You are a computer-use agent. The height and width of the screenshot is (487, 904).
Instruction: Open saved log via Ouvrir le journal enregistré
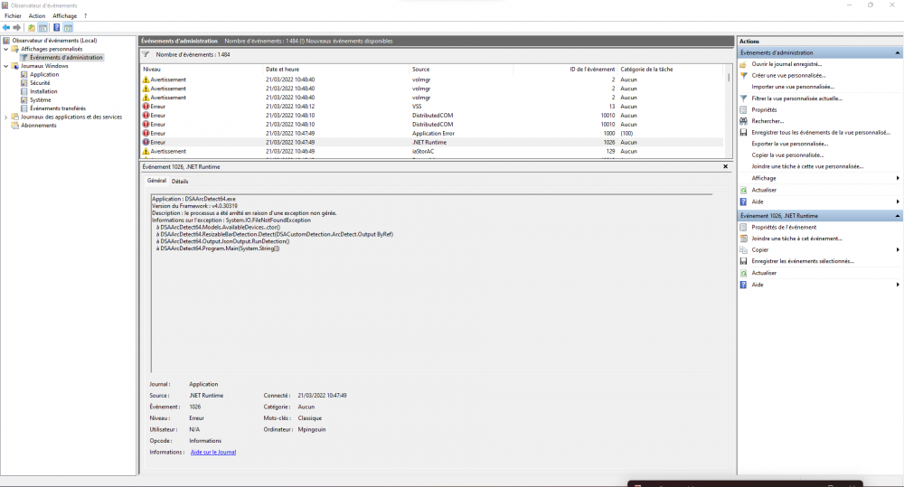(x=786, y=64)
